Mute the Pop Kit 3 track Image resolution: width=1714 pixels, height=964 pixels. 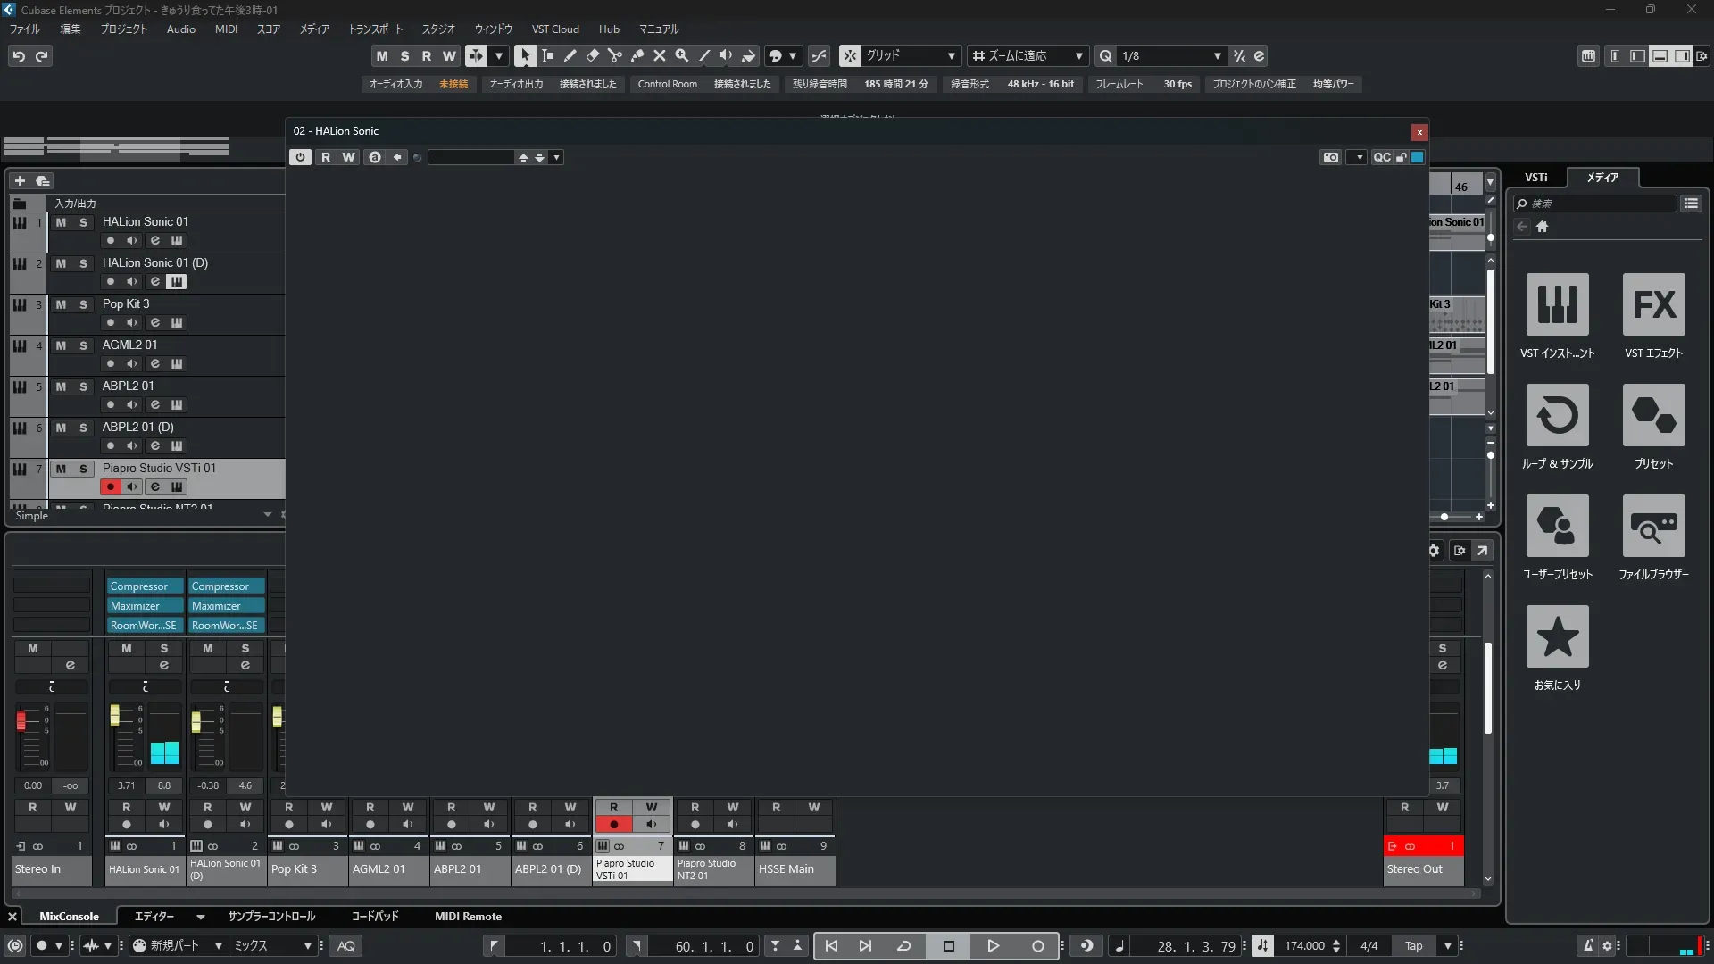click(61, 304)
